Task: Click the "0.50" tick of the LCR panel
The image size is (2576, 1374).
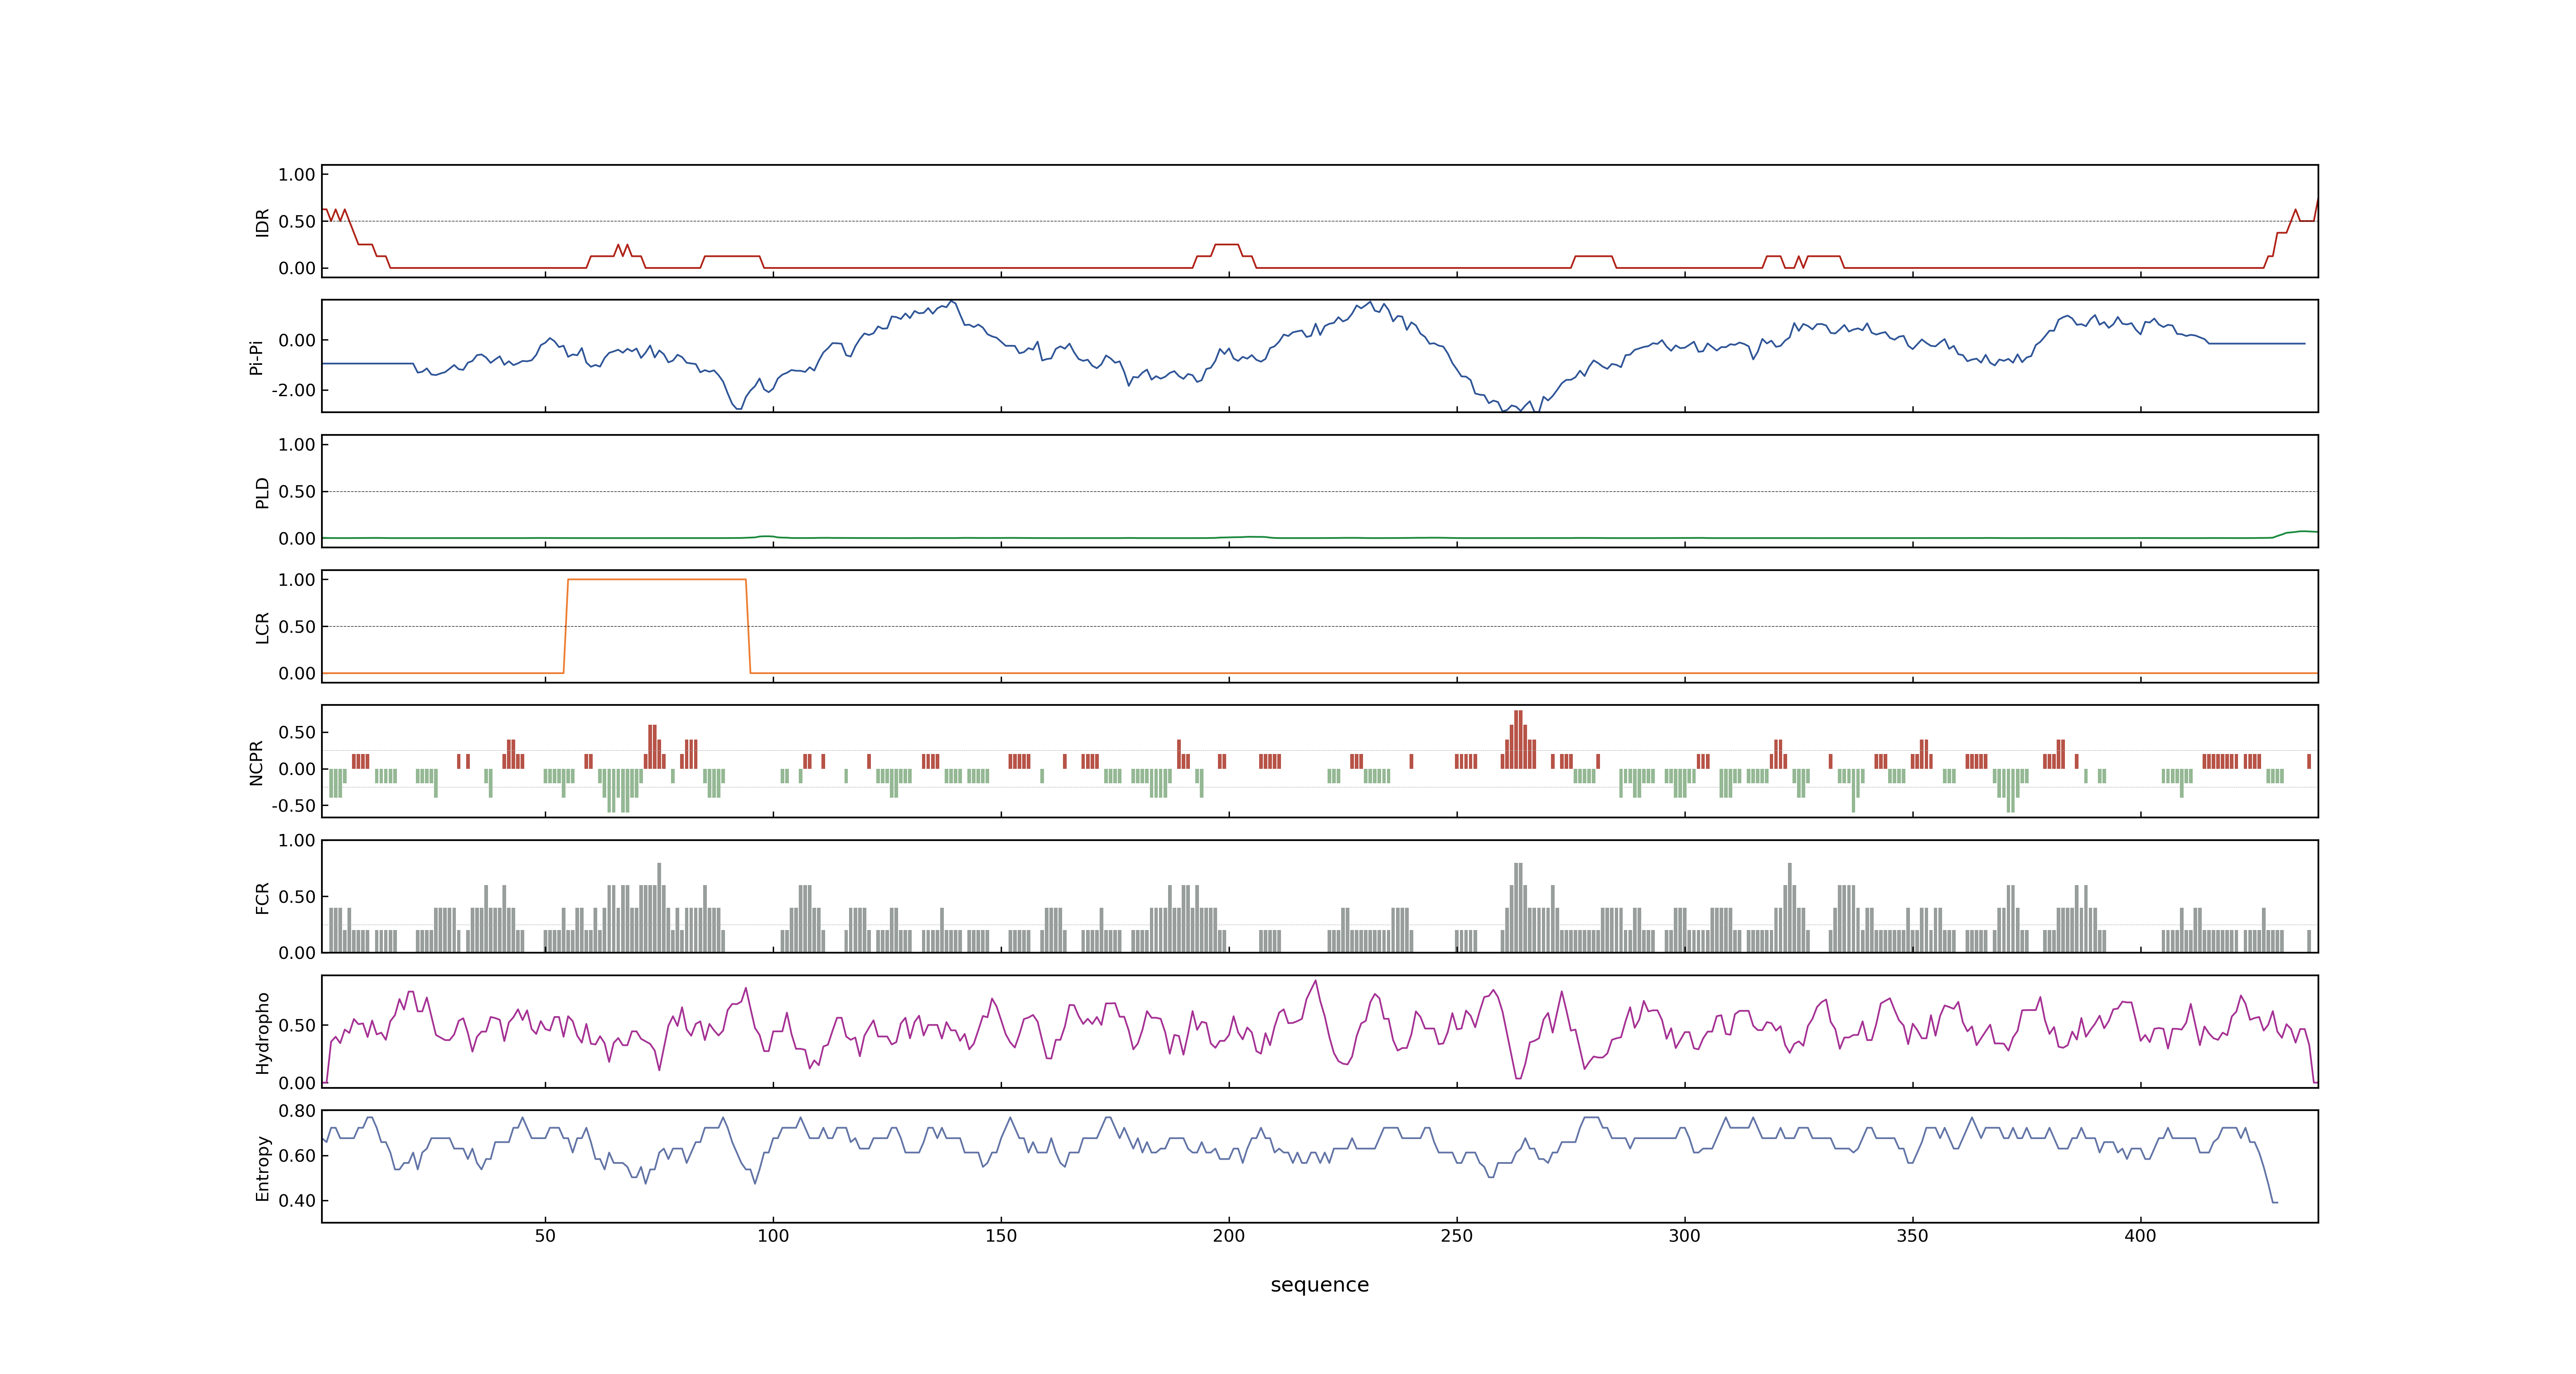Action: (x=297, y=627)
